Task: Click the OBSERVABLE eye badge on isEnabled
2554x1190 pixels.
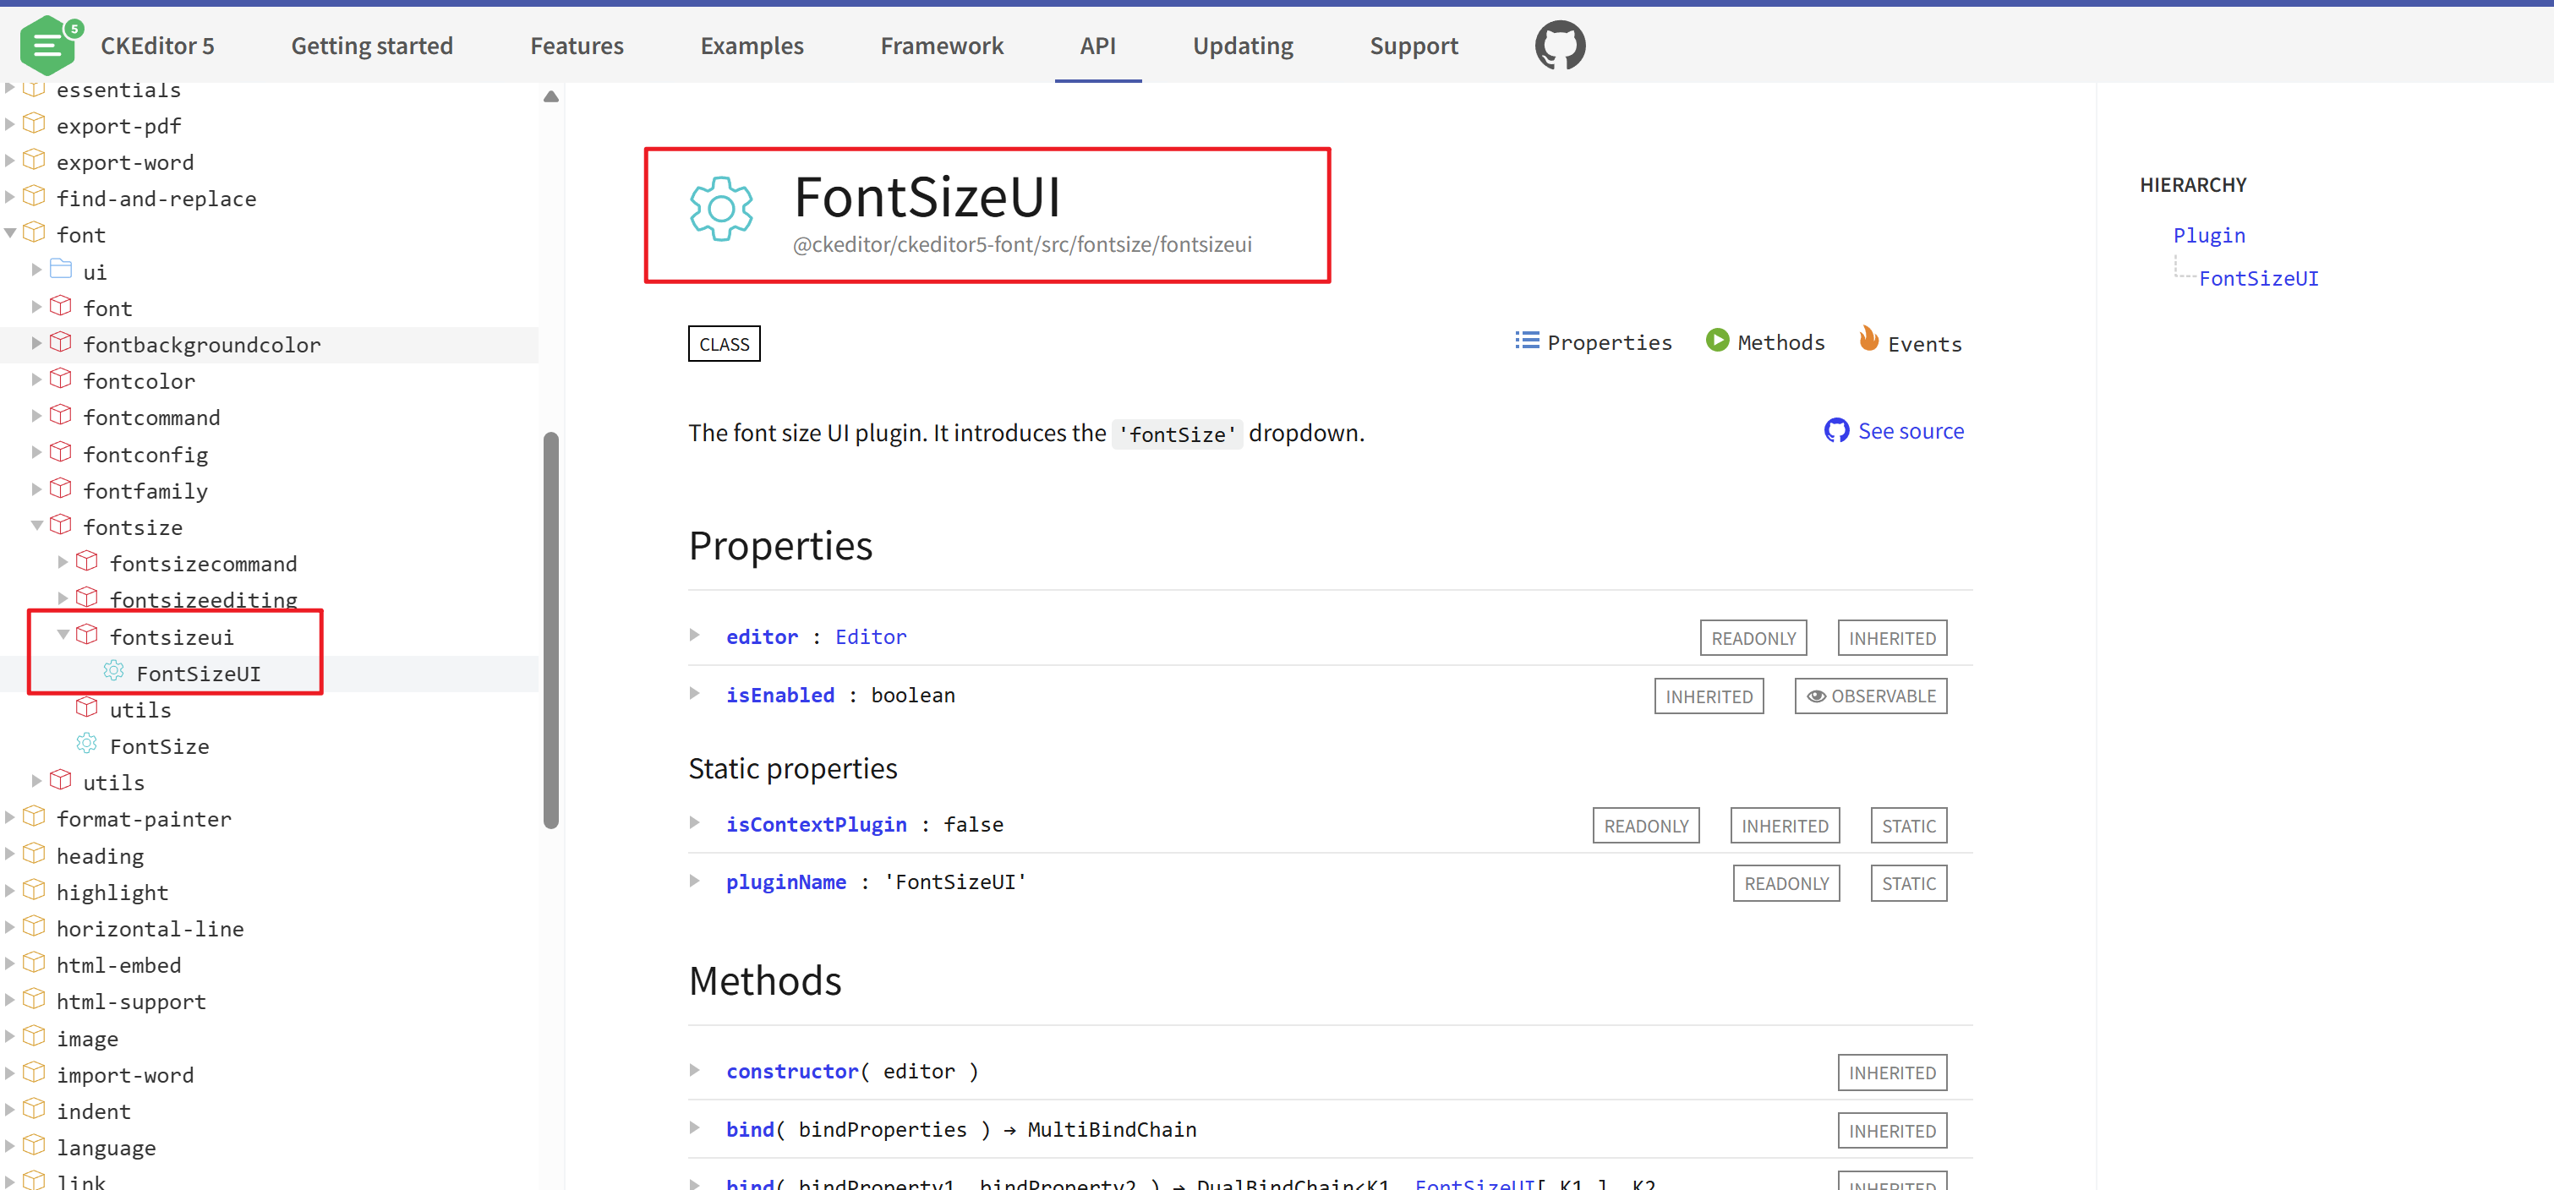Action: coord(1870,696)
